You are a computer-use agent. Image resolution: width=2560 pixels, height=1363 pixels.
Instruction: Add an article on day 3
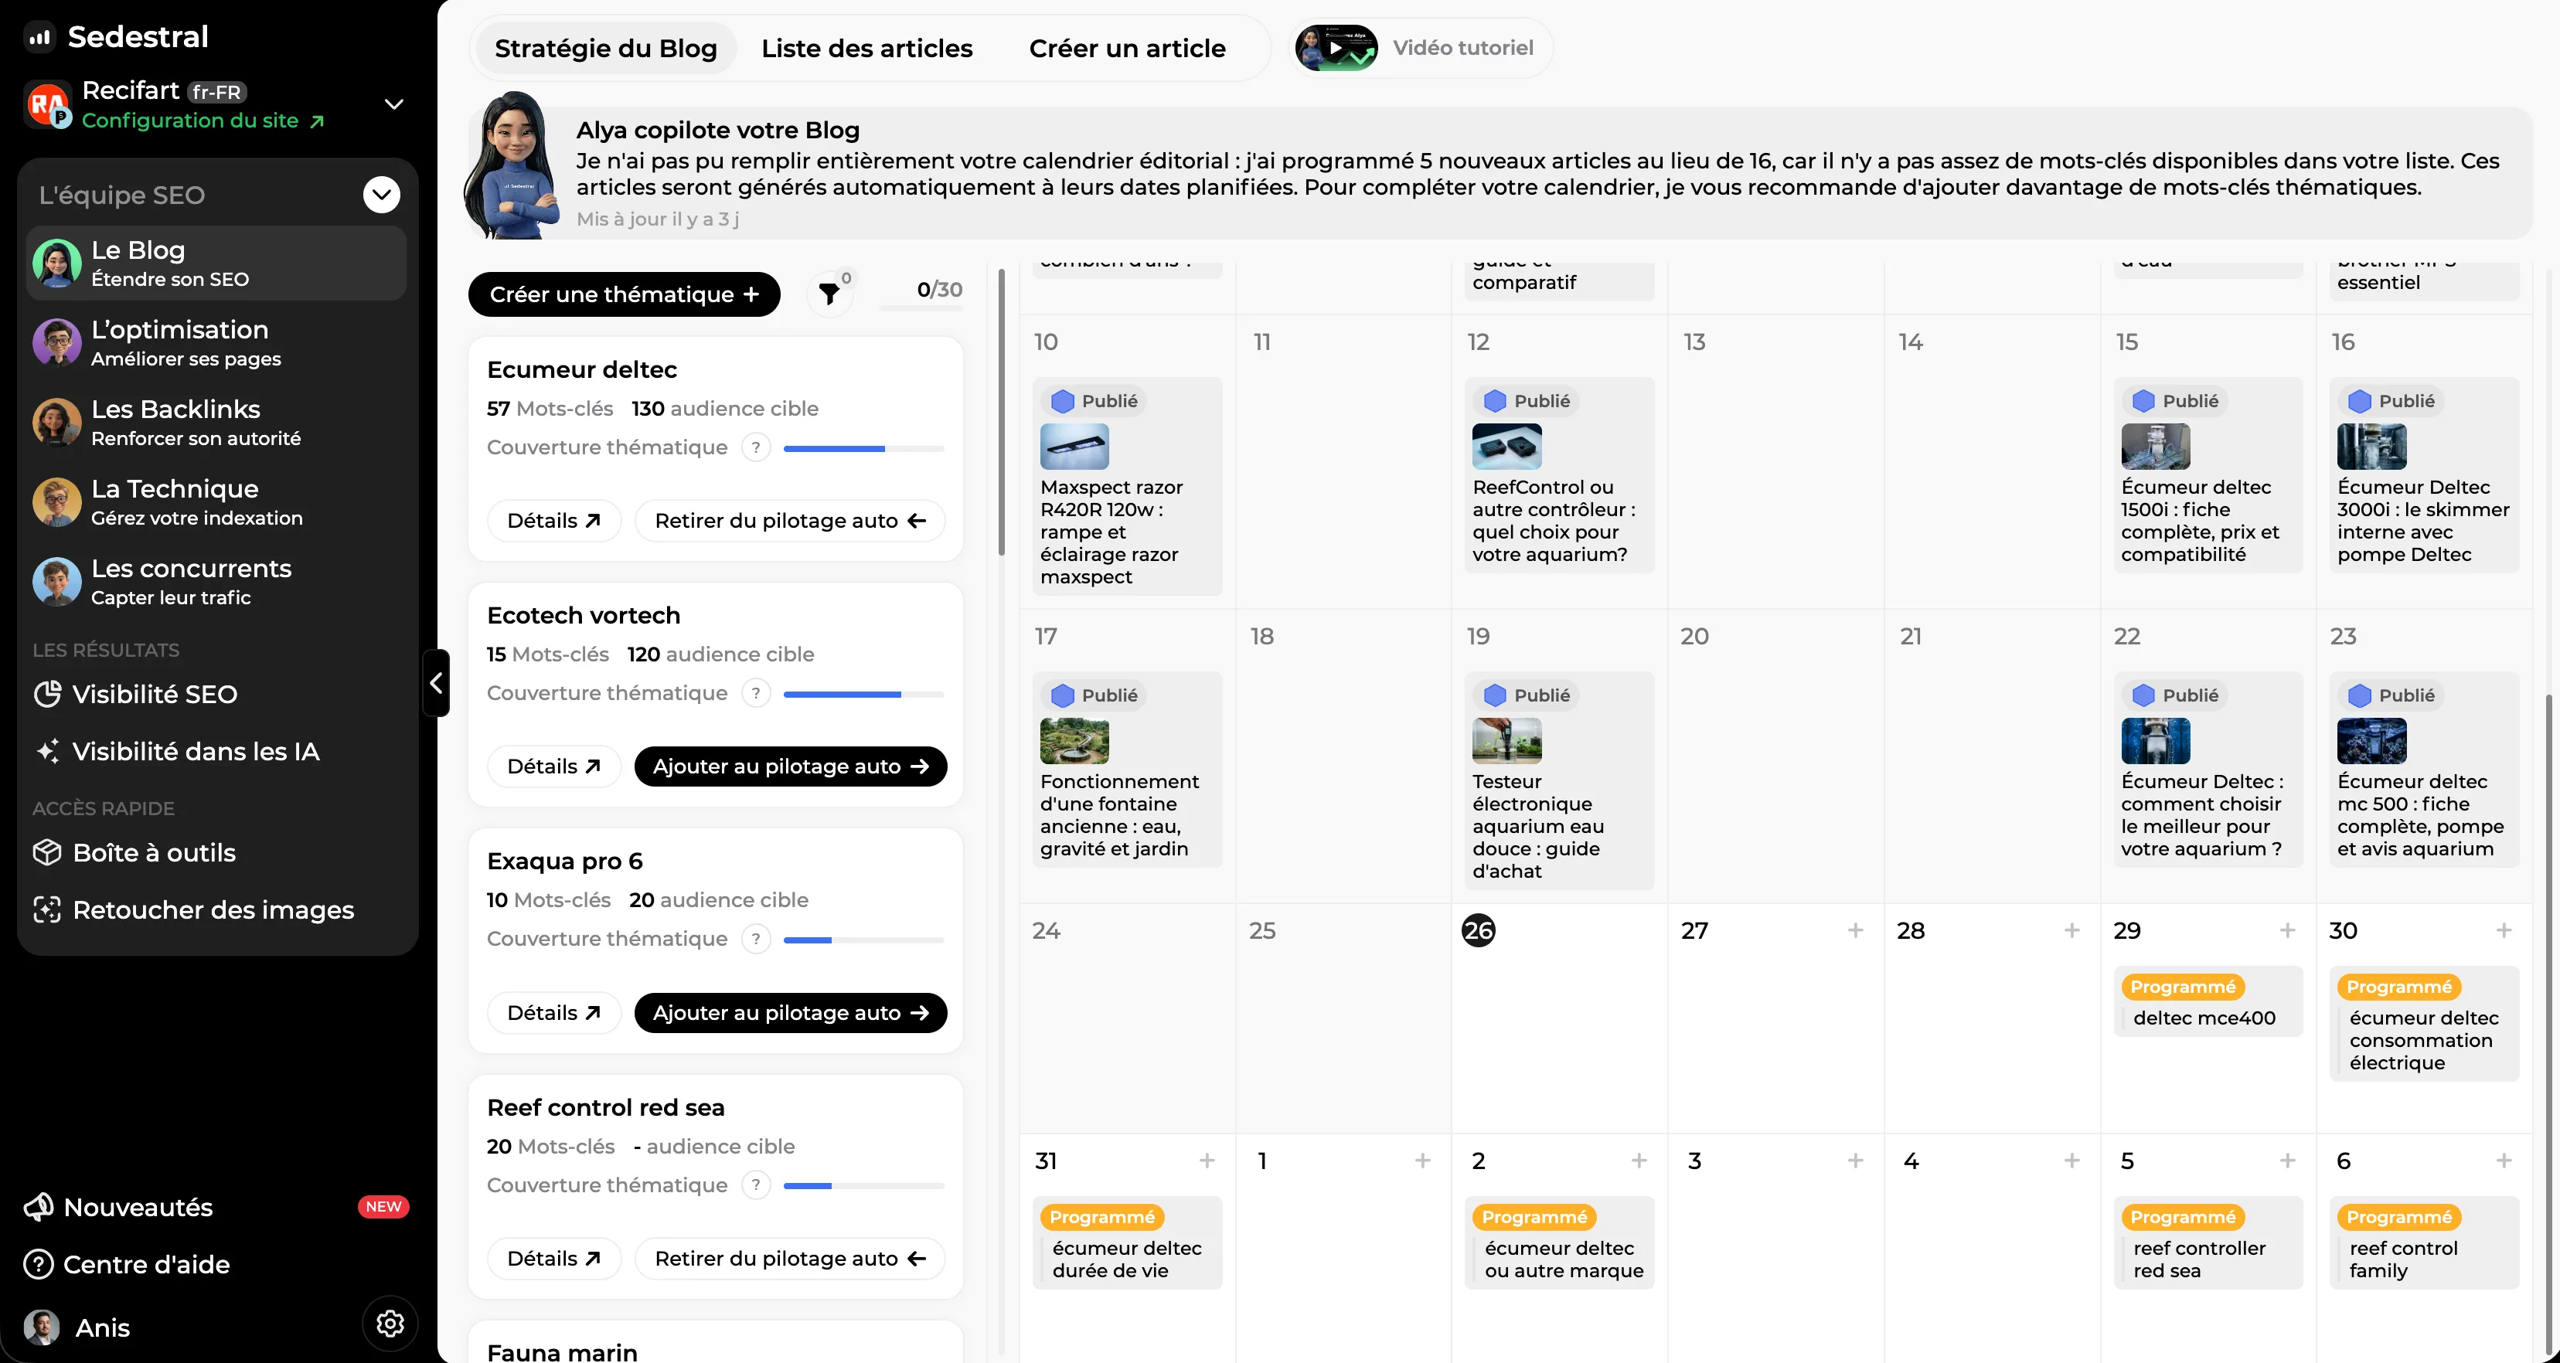coord(1855,1161)
